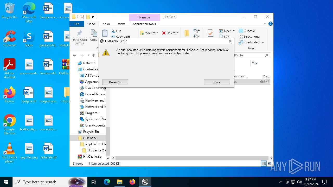This screenshot has width=333, height=187.
Task: Click the X on HidCache Setup dialog
Action: point(230,41)
